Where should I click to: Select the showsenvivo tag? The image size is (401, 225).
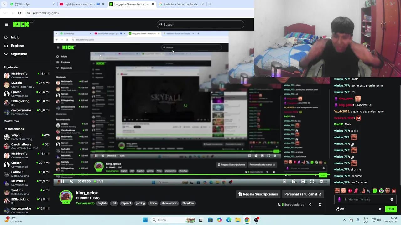pos(169,203)
